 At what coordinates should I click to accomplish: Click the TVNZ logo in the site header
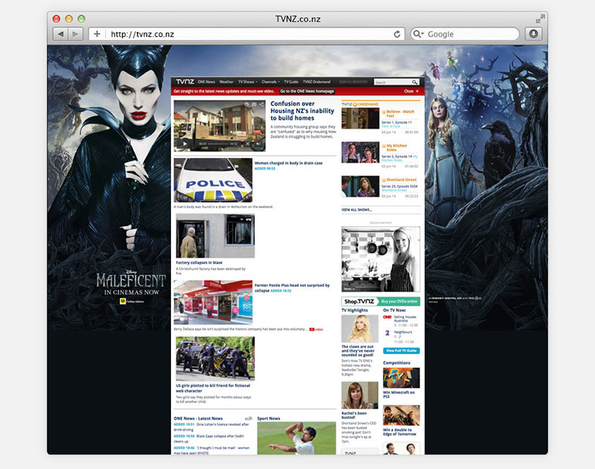184,82
